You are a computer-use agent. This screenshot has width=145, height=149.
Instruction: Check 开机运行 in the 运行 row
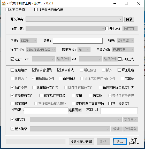[120, 59]
